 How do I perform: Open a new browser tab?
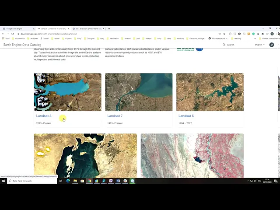pyautogui.click(x=109, y=29)
